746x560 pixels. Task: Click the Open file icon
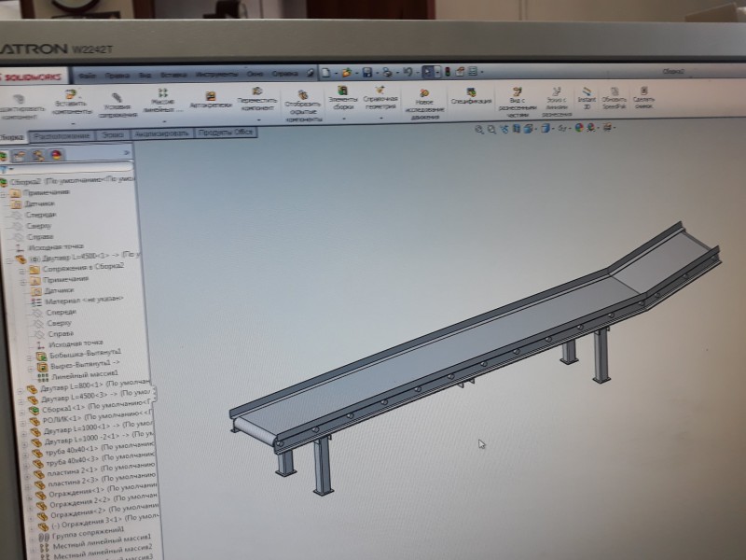point(346,73)
